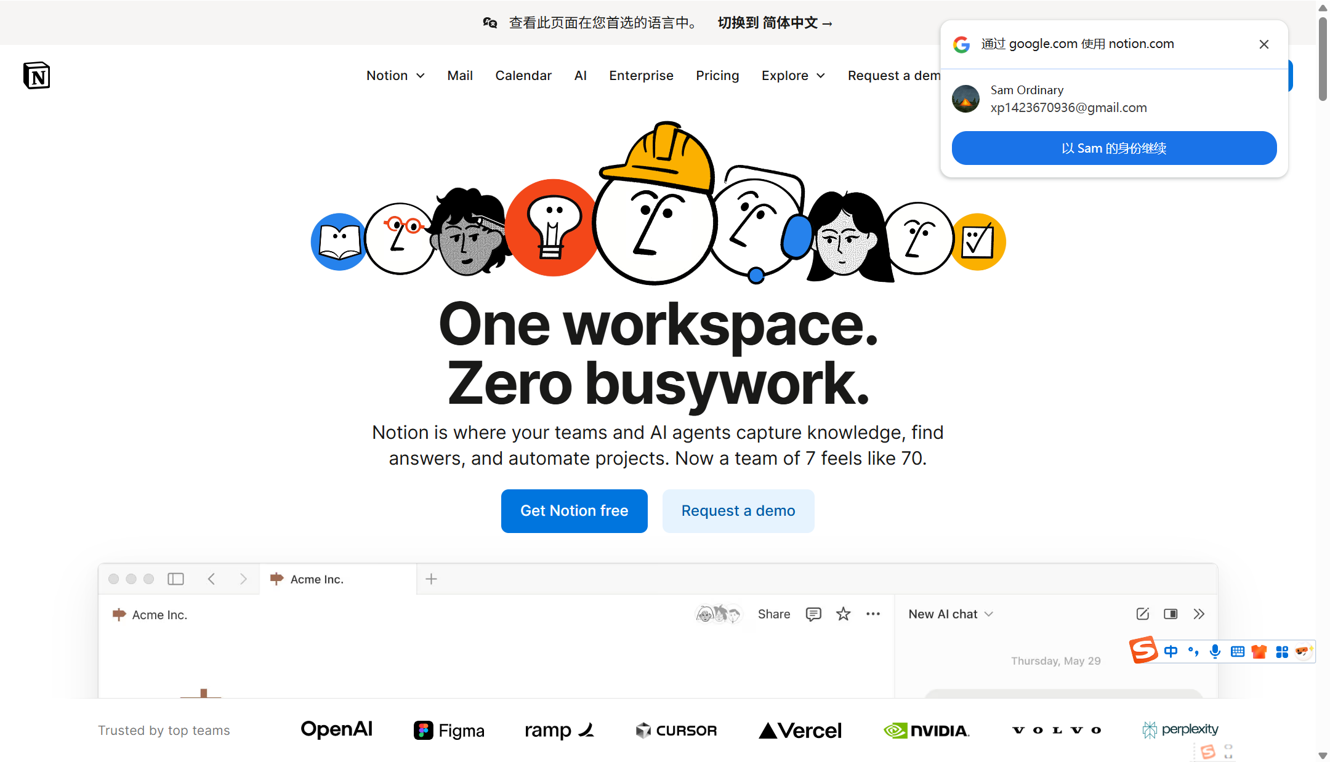Click the sidebar toggle icon in mockup

(x=175, y=579)
